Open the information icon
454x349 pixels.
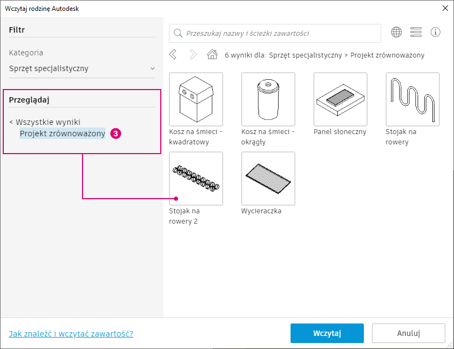pyautogui.click(x=436, y=33)
